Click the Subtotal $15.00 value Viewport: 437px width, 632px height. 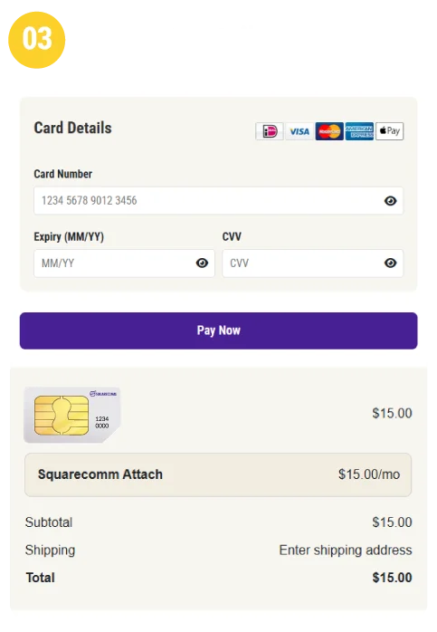393,522
